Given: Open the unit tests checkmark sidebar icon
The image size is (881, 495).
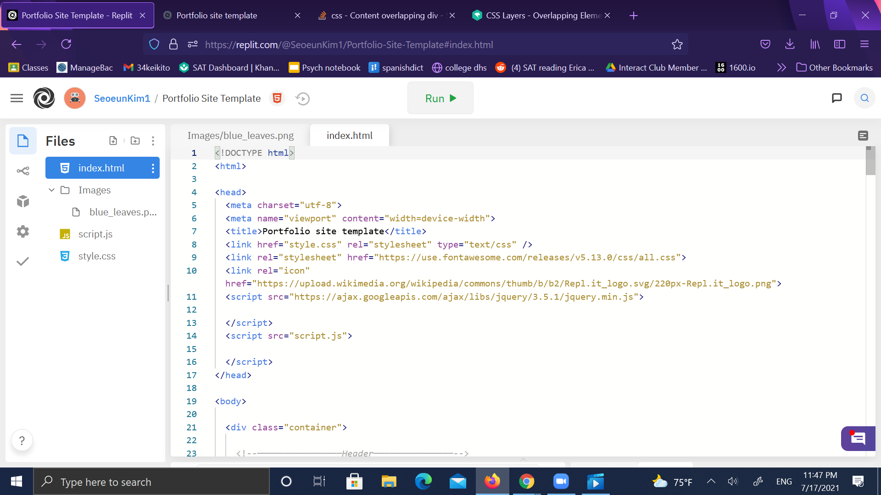Looking at the screenshot, I should tap(23, 261).
